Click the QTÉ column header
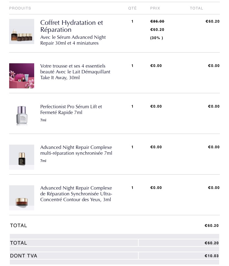Viewport: 229px width, 266px height. click(x=132, y=8)
